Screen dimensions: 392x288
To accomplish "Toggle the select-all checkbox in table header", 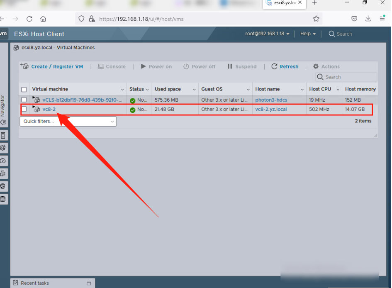I will [x=24, y=89].
